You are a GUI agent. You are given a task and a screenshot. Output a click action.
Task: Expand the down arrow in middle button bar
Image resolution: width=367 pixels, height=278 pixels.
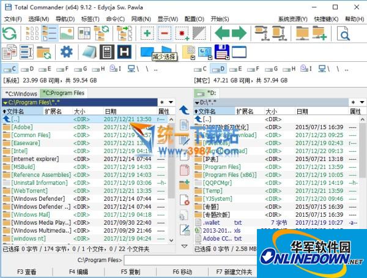click(185, 246)
